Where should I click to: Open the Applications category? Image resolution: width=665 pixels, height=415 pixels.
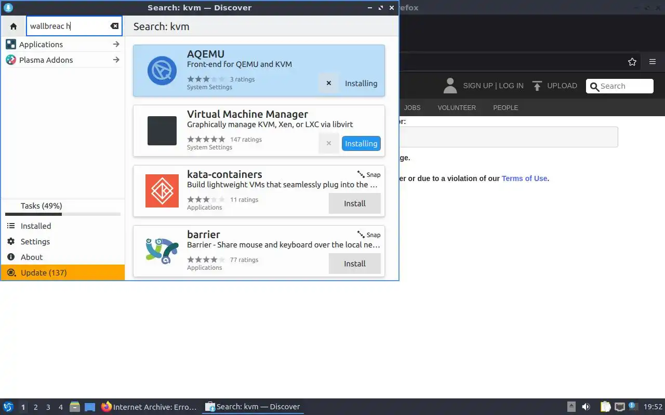(63, 45)
